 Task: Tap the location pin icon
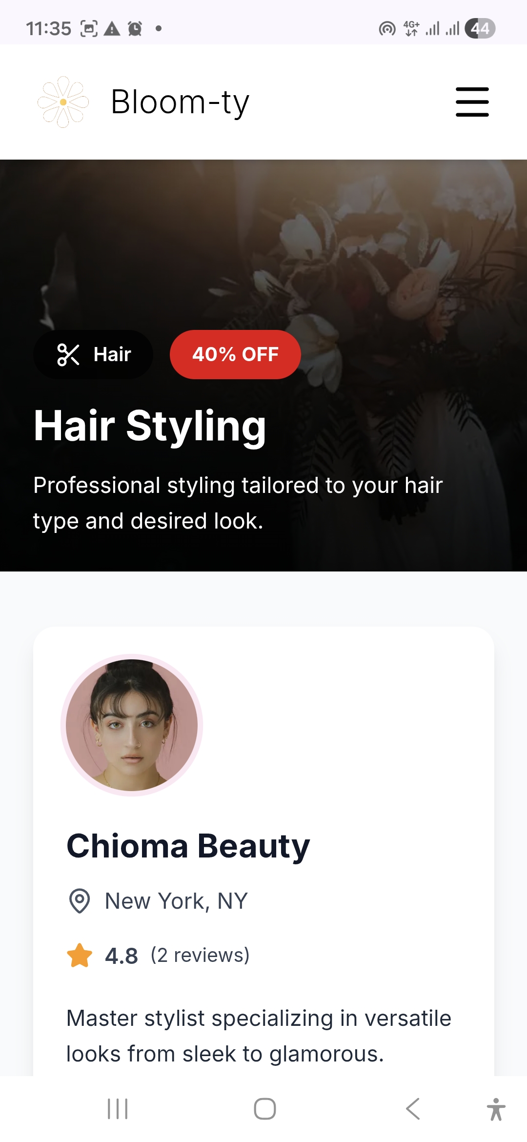[x=80, y=901]
